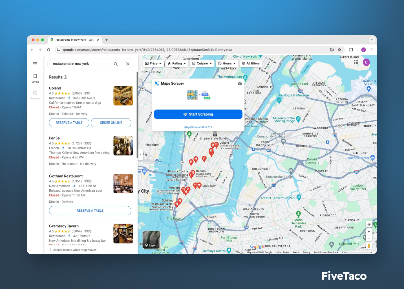This screenshot has width=404, height=289.
Task: Zoom in the map with plus
Action: [x=369, y=231]
